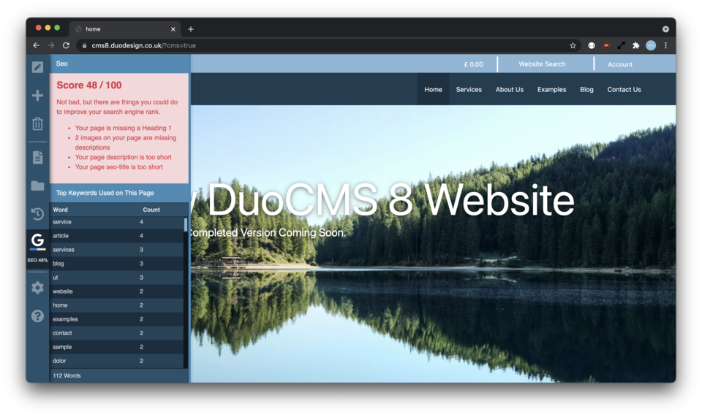
Task: Open the settings gear in CMS sidebar
Action: [37, 288]
